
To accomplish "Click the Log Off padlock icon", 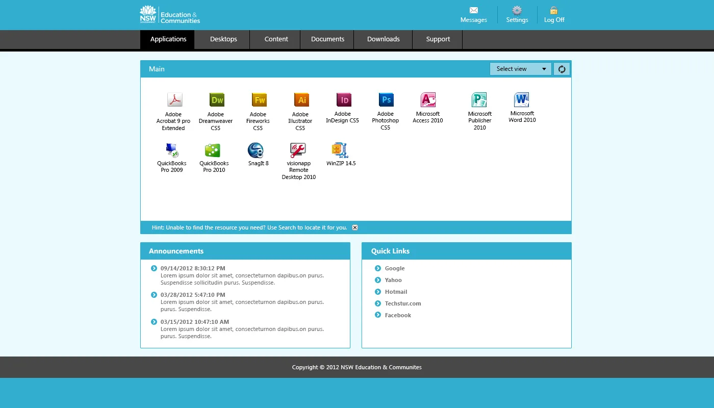I will coord(554,10).
